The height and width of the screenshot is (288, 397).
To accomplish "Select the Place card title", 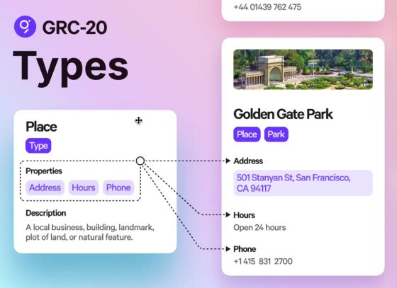I will pyautogui.click(x=41, y=127).
